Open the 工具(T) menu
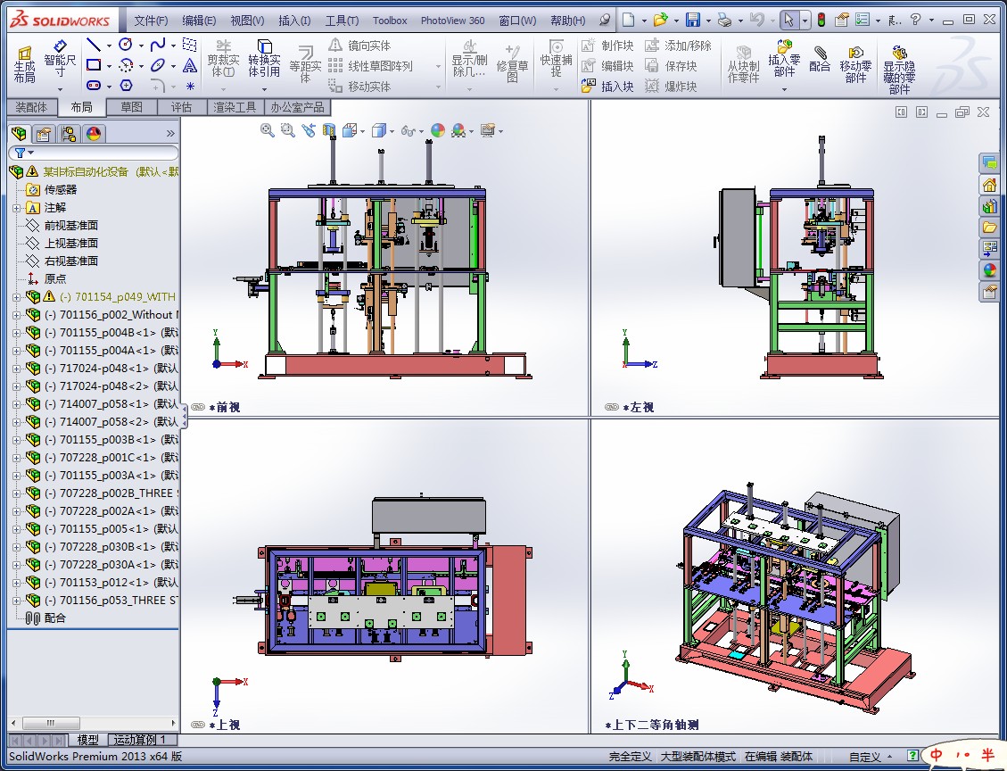1007x771 pixels. pos(342,21)
